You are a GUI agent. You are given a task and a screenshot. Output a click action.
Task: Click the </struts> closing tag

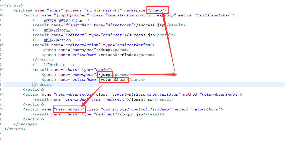pos(15,129)
